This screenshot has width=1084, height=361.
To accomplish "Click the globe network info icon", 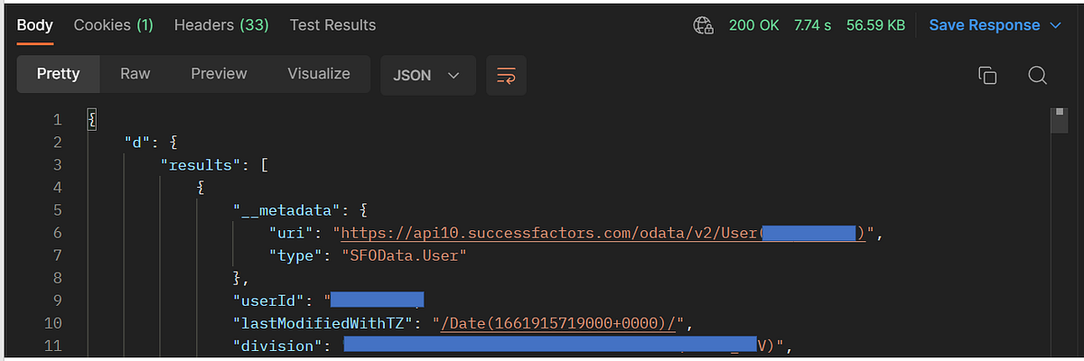I will point(703,25).
